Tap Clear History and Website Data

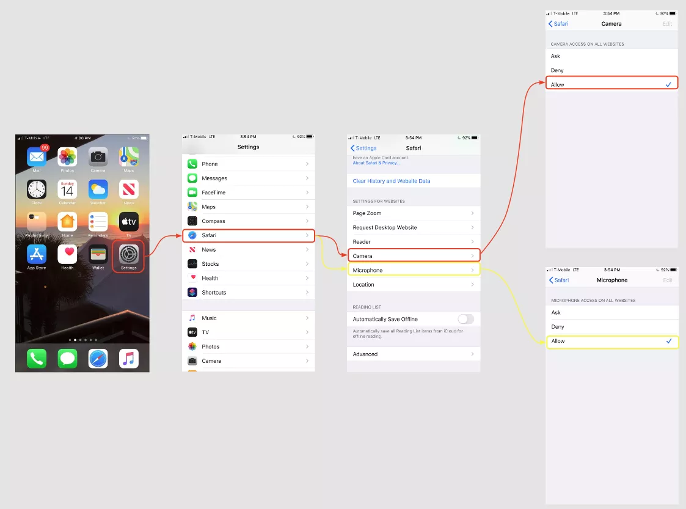tap(392, 180)
